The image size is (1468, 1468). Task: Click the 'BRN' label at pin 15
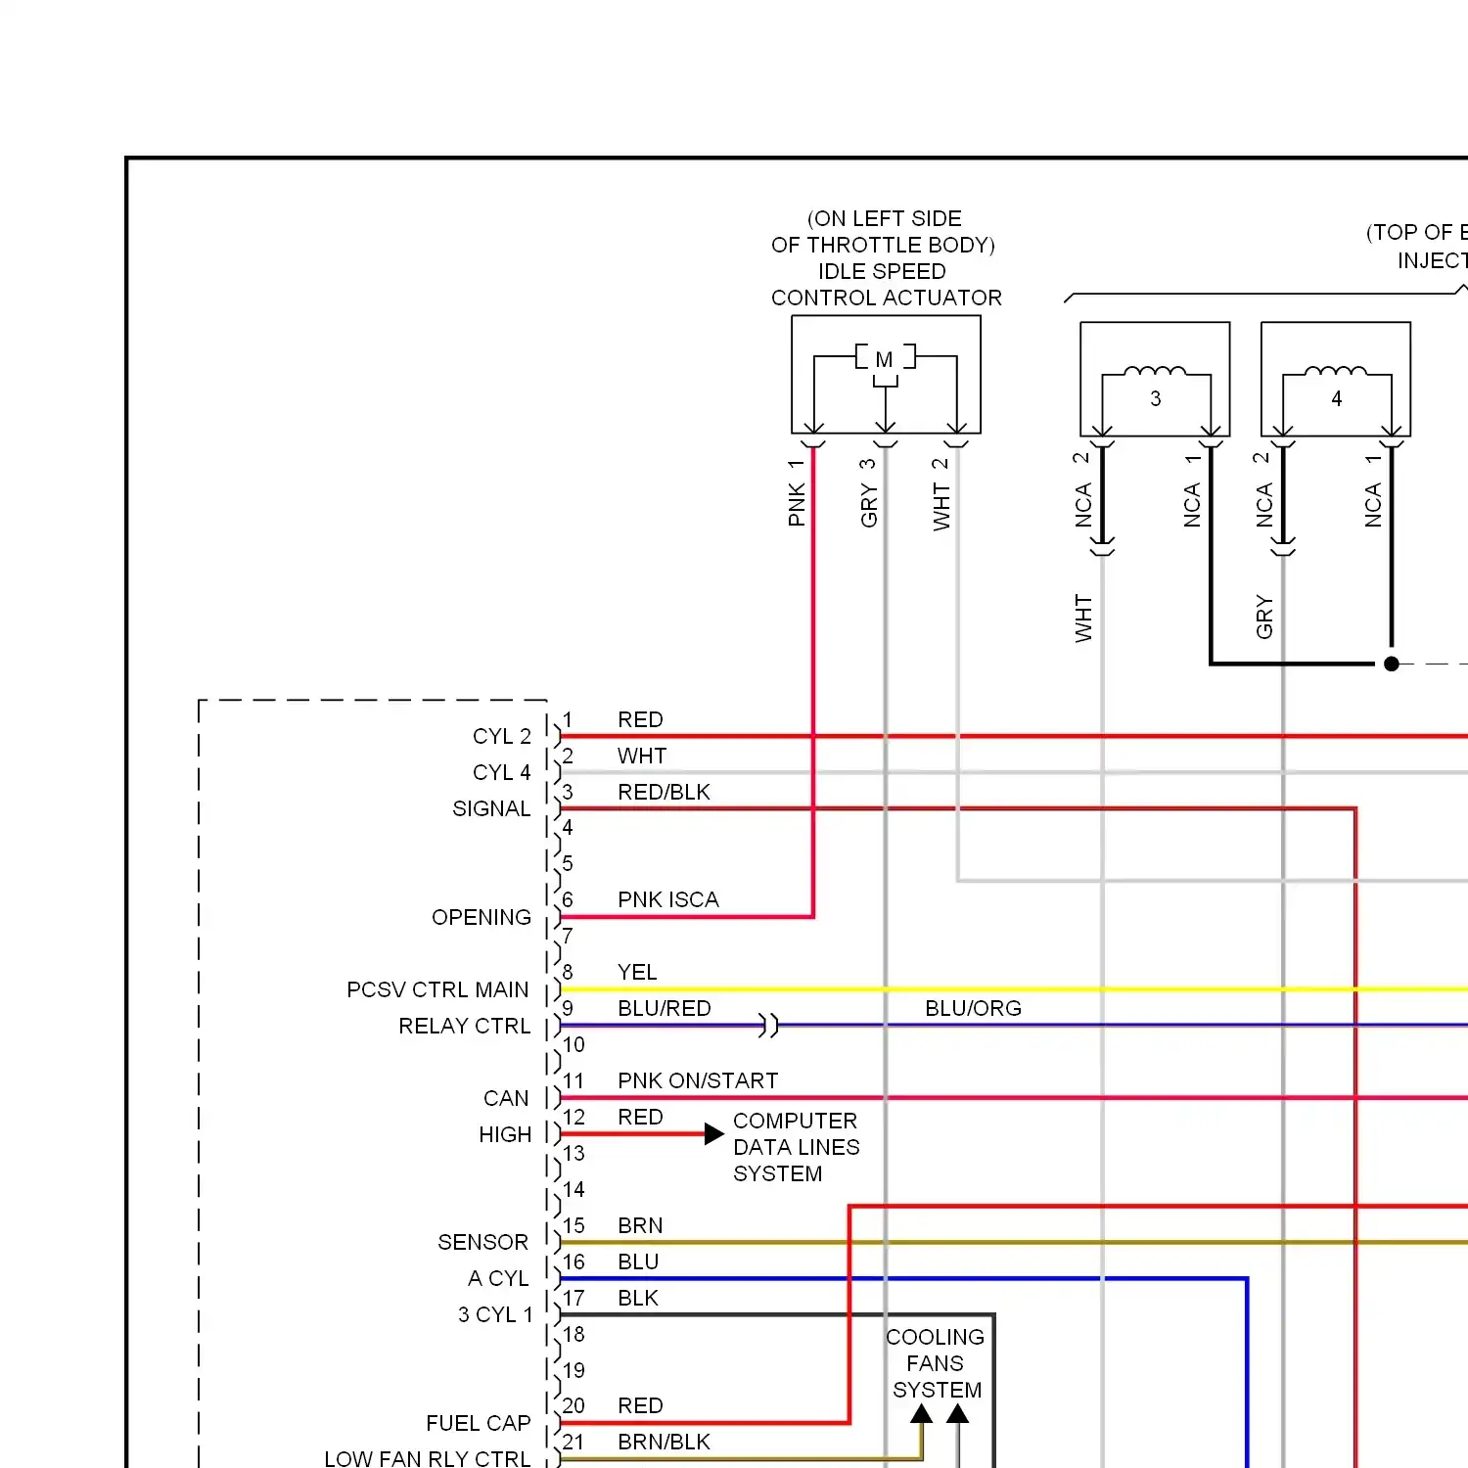click(x=640, y=1225)
